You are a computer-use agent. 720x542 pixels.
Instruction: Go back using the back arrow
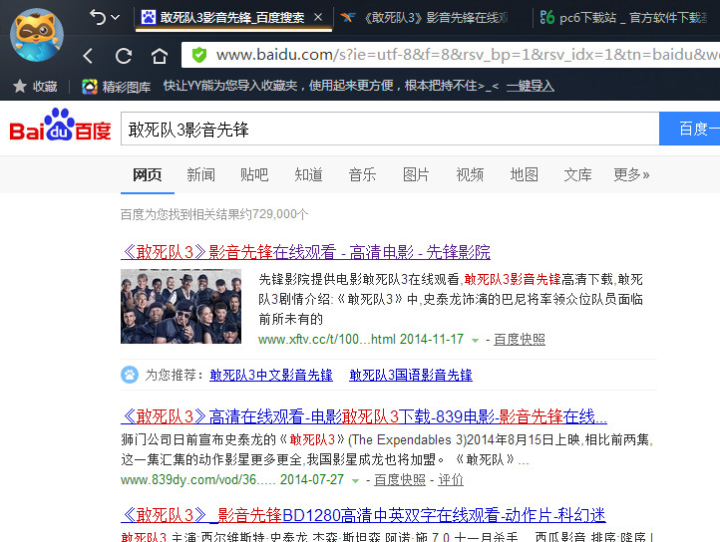tap(89, 56)
